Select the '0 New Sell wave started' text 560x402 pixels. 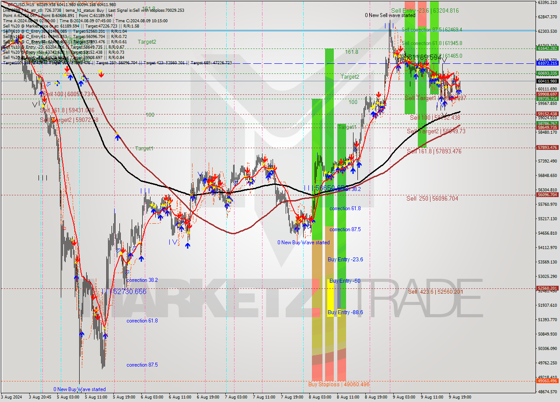[x=390, y=15]
